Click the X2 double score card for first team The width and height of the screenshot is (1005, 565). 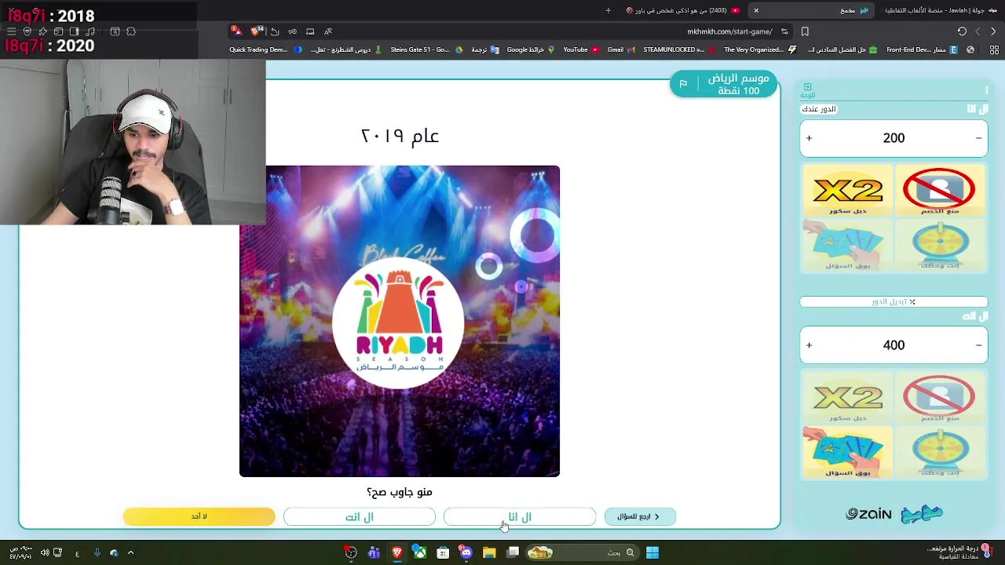(x=847, y=191)
